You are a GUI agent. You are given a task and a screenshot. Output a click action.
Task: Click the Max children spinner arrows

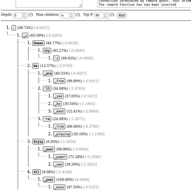(71, 15)
